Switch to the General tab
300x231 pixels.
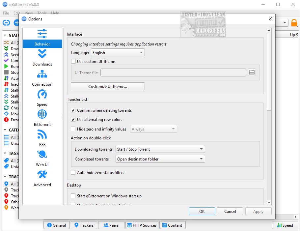pos(57,225)
